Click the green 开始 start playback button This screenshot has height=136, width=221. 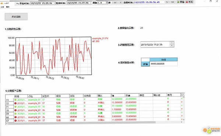(181, 2)
